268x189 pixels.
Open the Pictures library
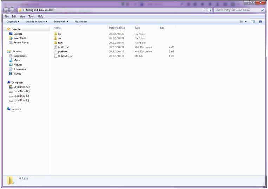18,65
